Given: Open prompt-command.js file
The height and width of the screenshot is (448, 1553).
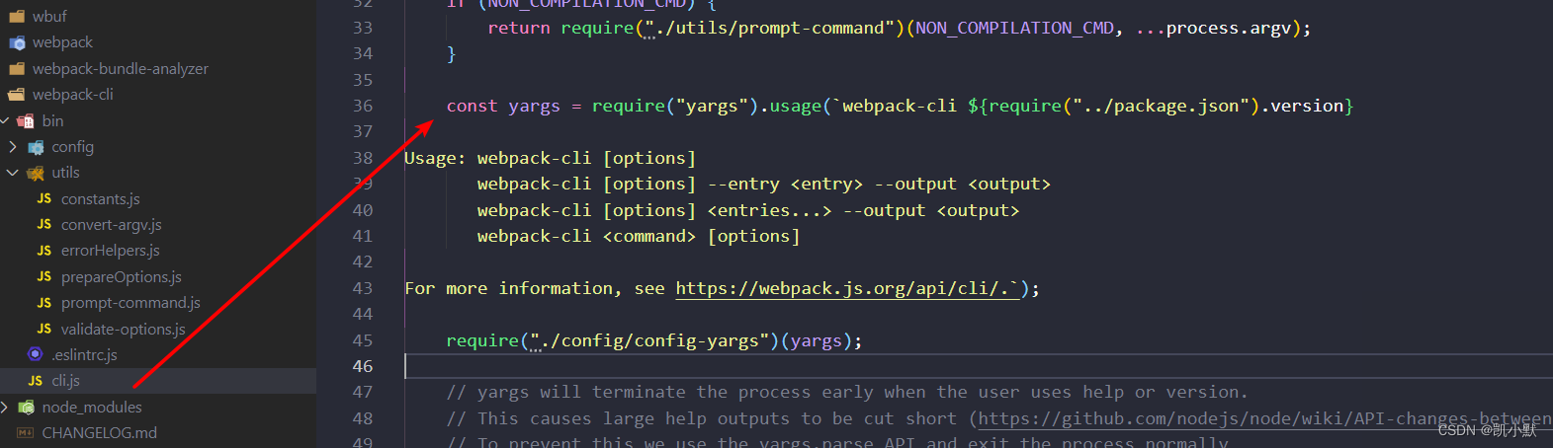Looking at the screenshot, I should 130,303.
